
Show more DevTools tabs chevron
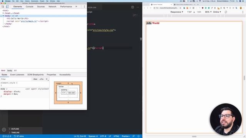[x=76, y=7]
